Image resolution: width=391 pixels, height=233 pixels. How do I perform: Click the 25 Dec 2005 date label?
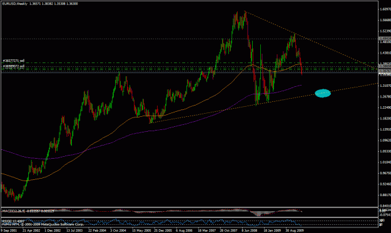point(163,231)
